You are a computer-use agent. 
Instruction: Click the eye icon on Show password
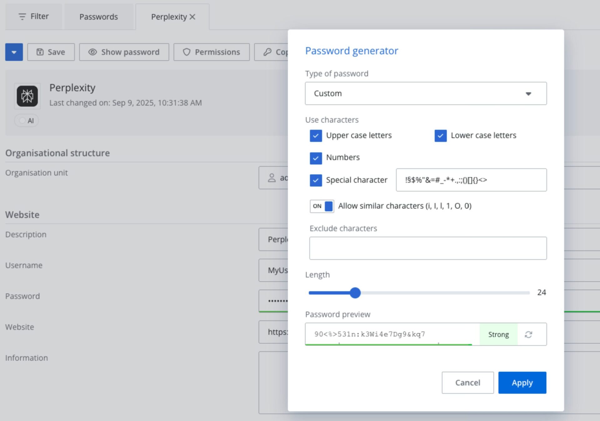[92, 52]
